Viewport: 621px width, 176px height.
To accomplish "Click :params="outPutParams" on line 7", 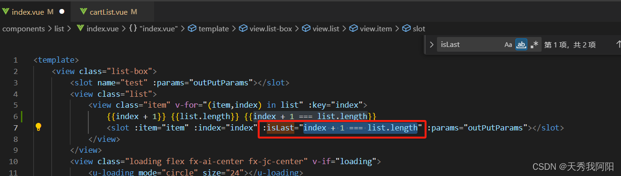I will (477, 128).
